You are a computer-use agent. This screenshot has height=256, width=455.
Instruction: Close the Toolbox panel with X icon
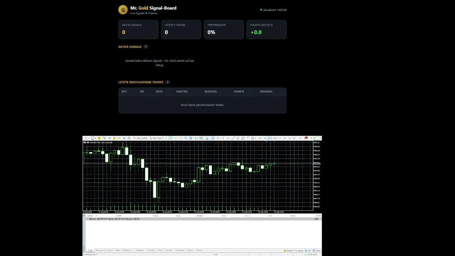[x=84, y=215]
